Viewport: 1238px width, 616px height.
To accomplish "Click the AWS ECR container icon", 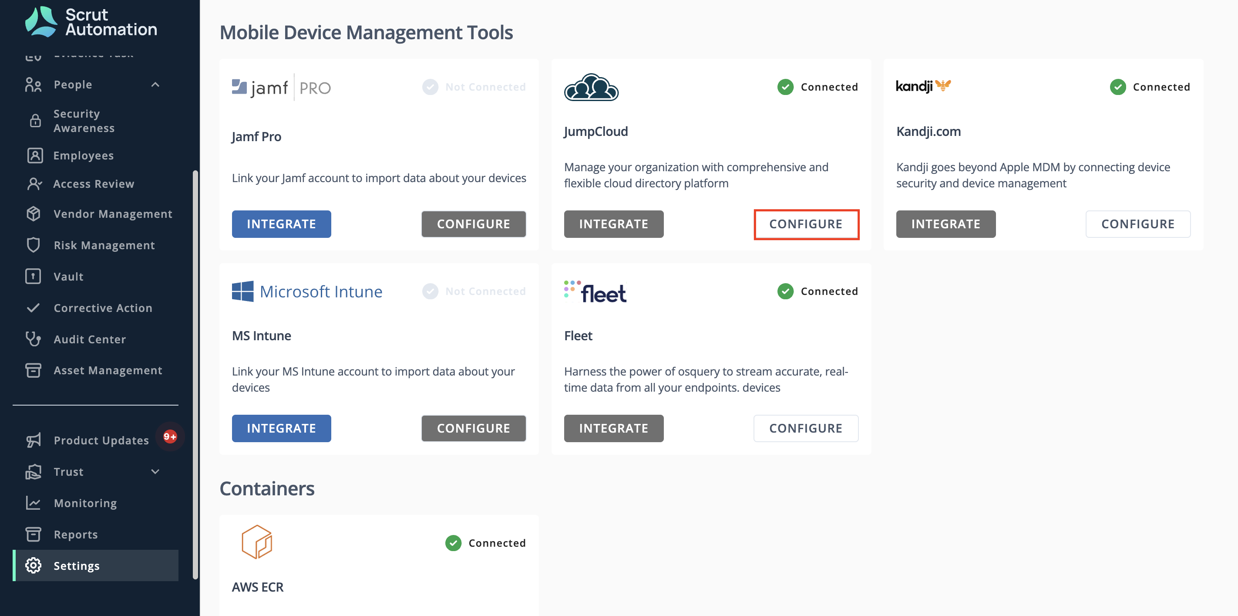I will click(257, 542).
